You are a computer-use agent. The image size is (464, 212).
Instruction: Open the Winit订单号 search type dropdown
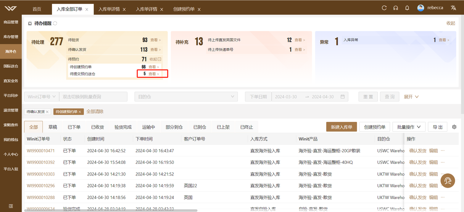coord(41,97)
